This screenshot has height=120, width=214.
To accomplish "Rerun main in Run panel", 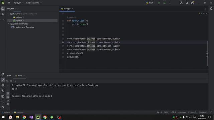I will tap(7, 81).
